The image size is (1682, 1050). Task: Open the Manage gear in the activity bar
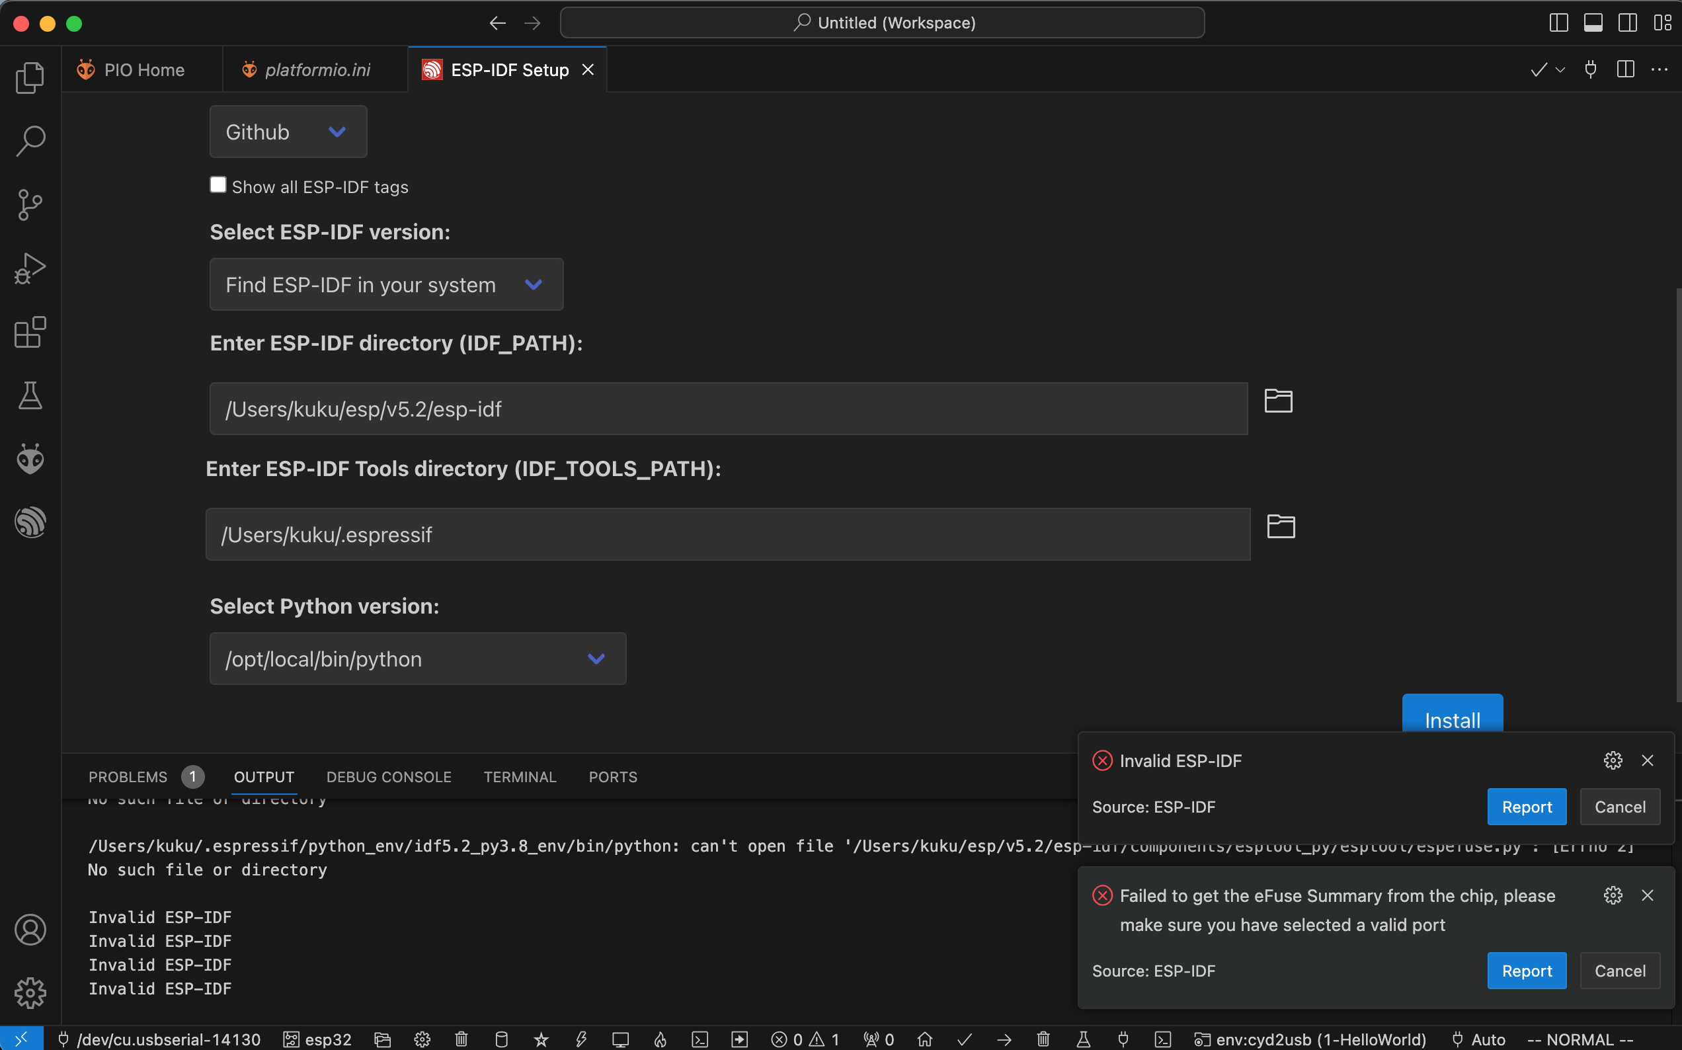click(x=30, y=993)
